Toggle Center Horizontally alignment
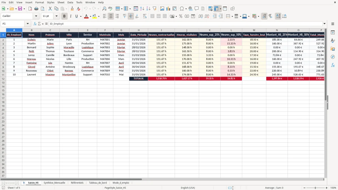This screenshot has width=338, height=190. coord(111,16)
